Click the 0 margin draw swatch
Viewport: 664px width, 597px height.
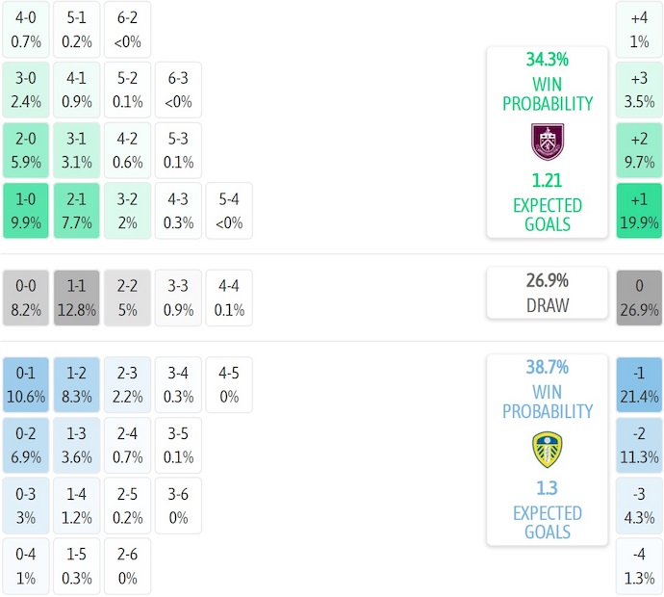coord(639,298)
